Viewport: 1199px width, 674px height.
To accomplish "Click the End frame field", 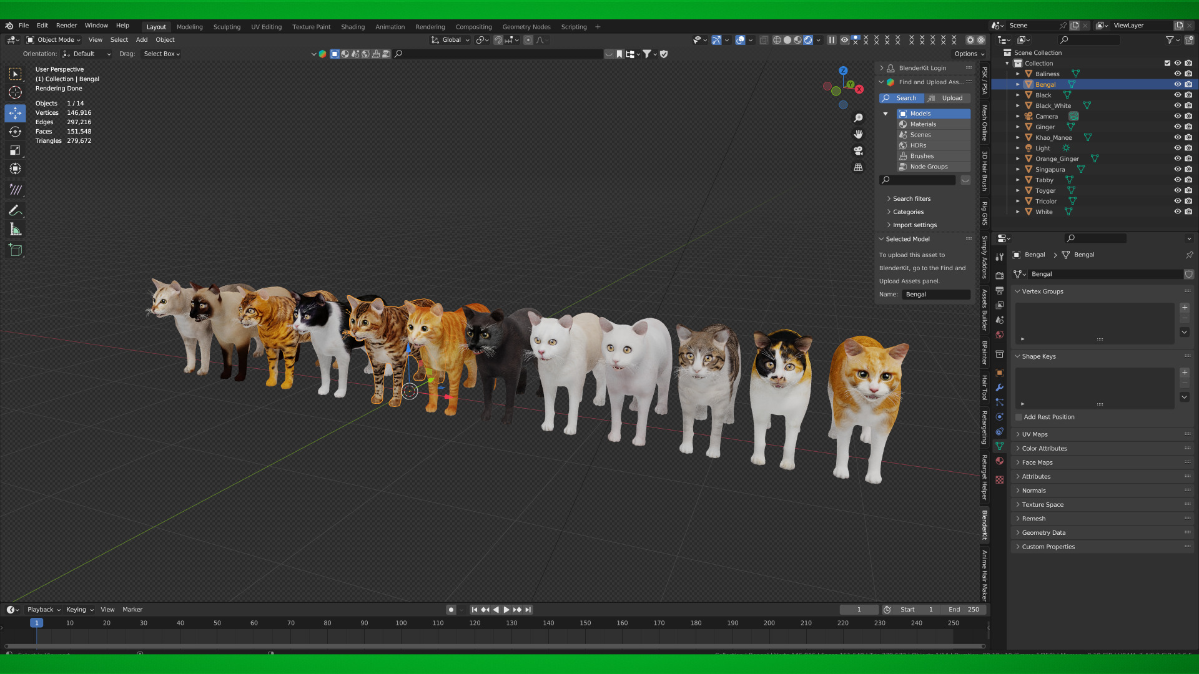I will click(964, 610).
